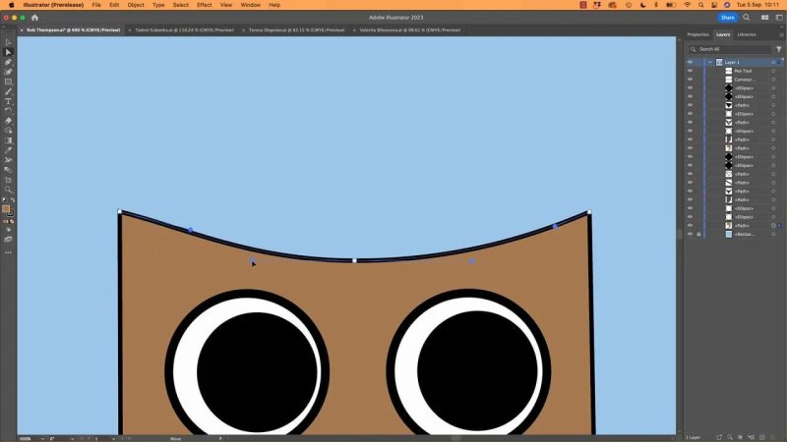The height and width of the screenshot is (442, 787).
Task: Select the Gradient tool
Action: pos(8,140)
